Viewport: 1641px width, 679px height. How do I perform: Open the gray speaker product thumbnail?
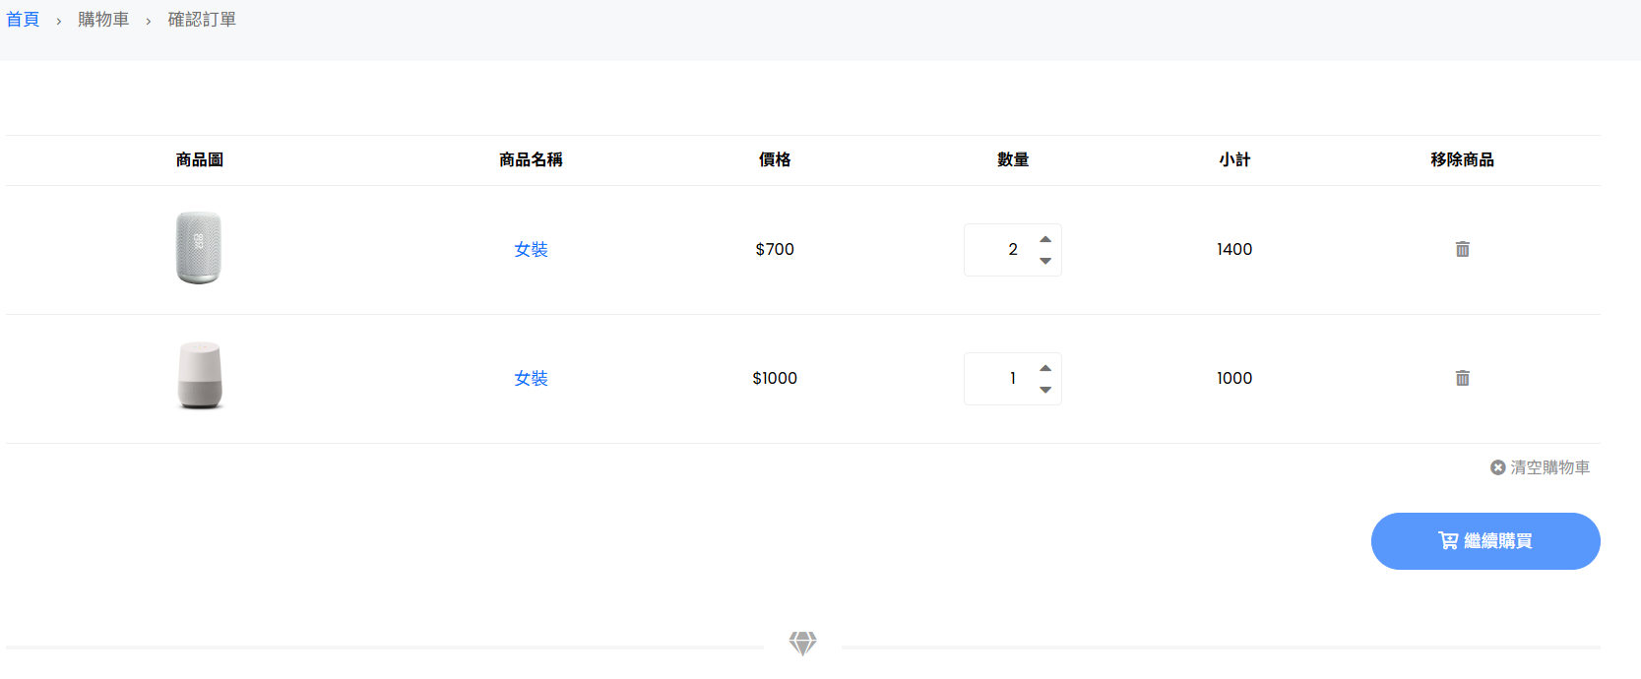199,248
